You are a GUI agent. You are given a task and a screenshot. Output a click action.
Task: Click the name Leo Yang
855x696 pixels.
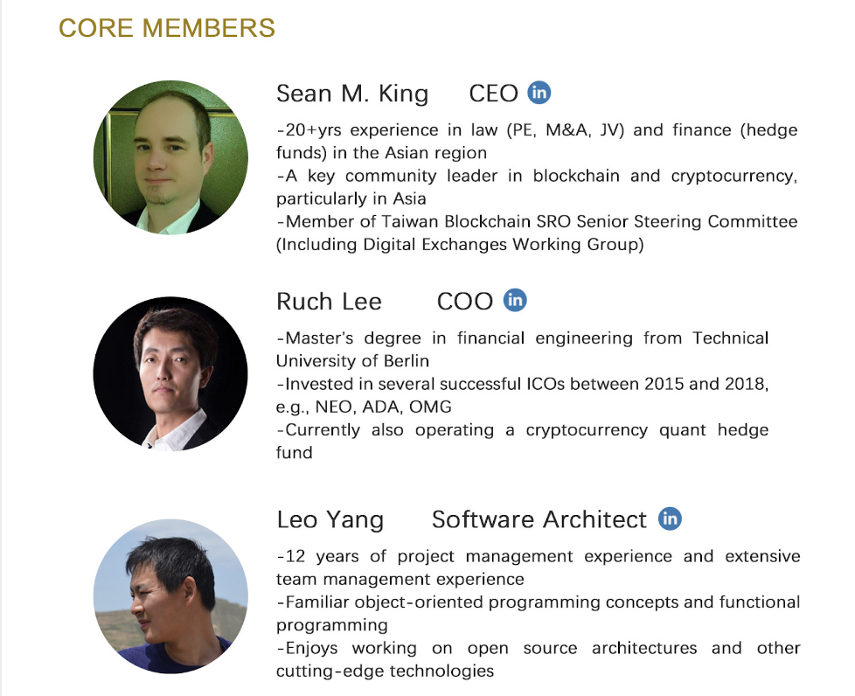coord(330,520)
